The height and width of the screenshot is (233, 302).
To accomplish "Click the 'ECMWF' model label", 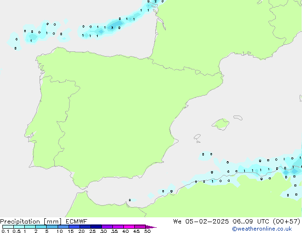I will (x=76, y=222).
